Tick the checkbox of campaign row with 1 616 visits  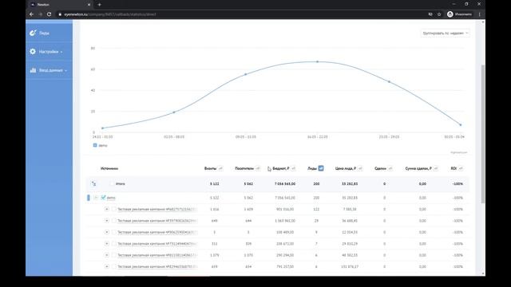coord(114,209)
